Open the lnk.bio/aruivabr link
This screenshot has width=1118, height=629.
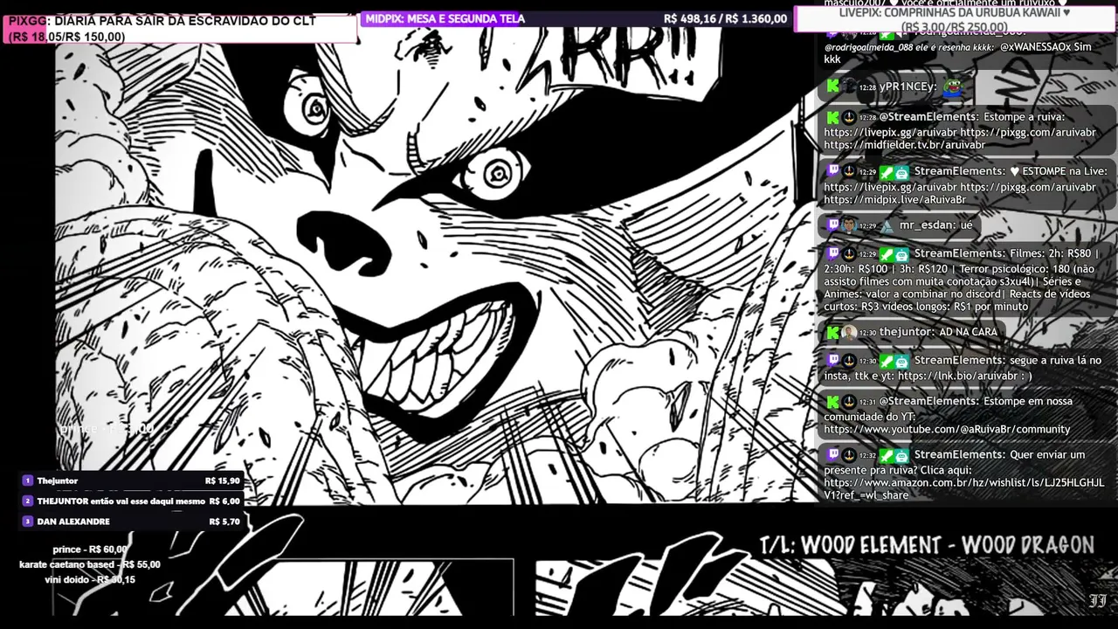[958, 376]
